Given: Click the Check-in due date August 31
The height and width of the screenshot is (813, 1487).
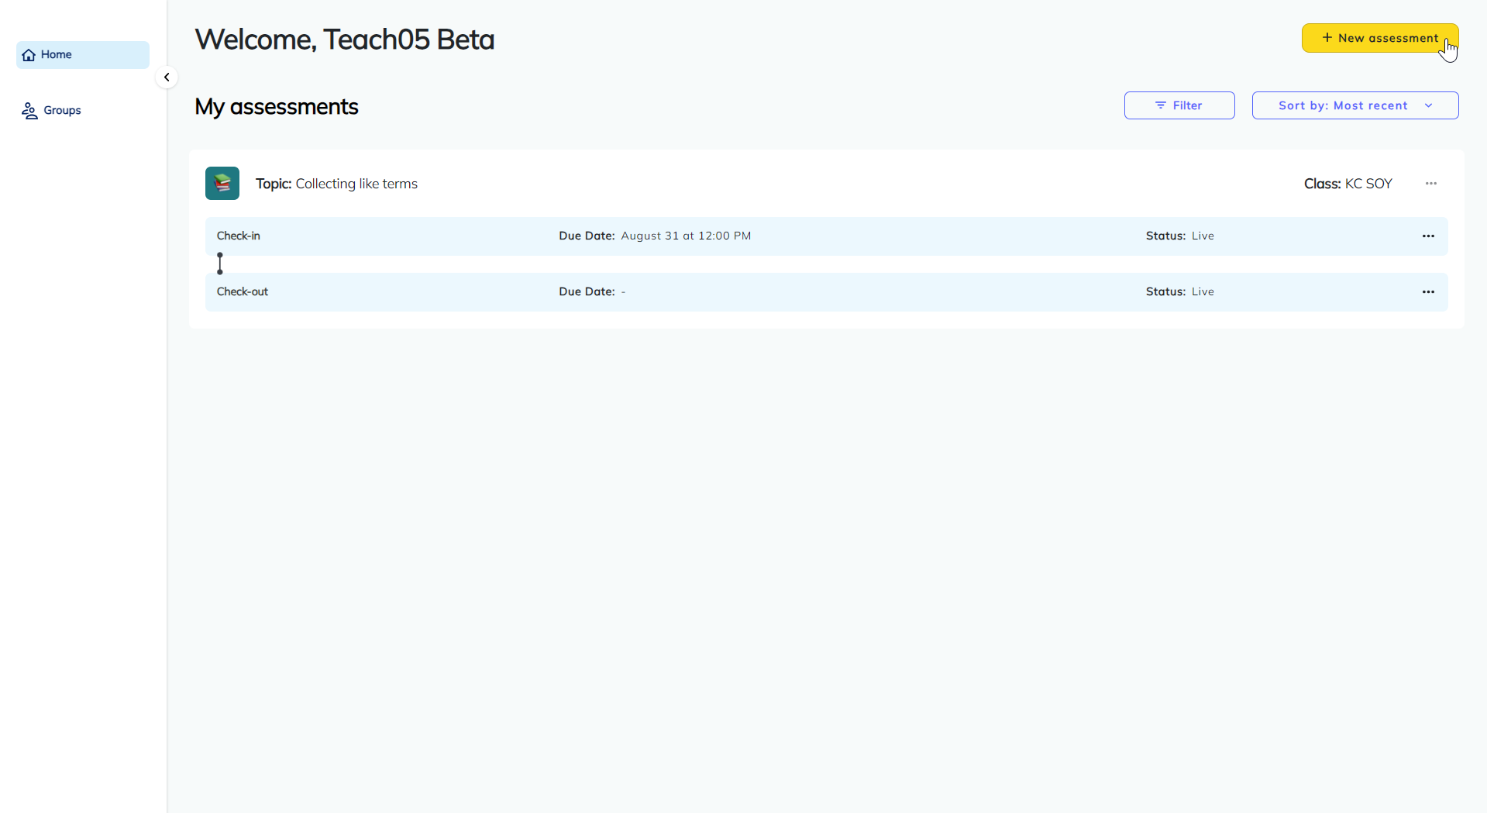Looking at the screenshot, I should (x=685, y=236).
